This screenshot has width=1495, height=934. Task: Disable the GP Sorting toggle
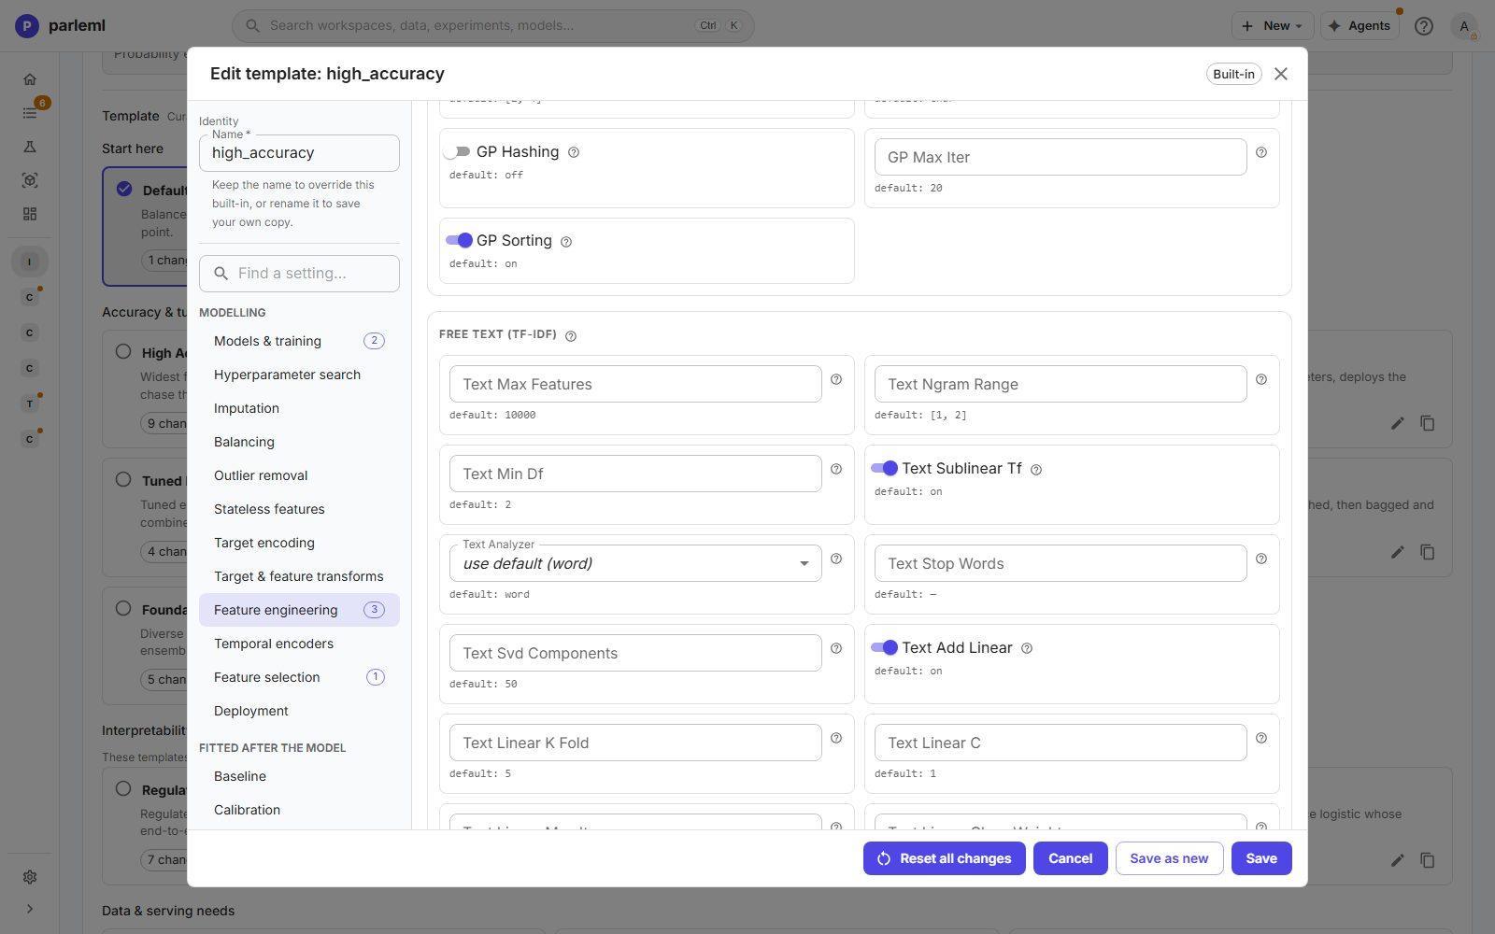[x=459, y=240]
